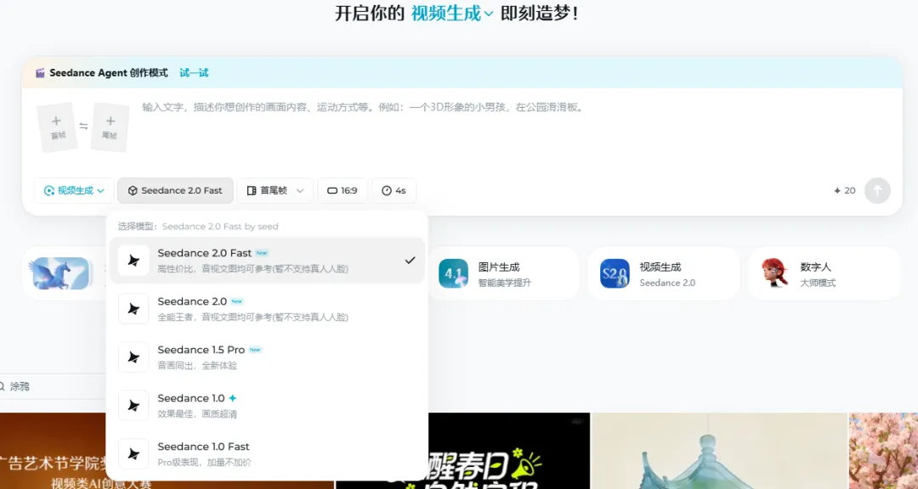Image resolution: width=918 pixels, height=489 pixels.
Task: Add a last frame image (尾帧)
Action: 110,127
